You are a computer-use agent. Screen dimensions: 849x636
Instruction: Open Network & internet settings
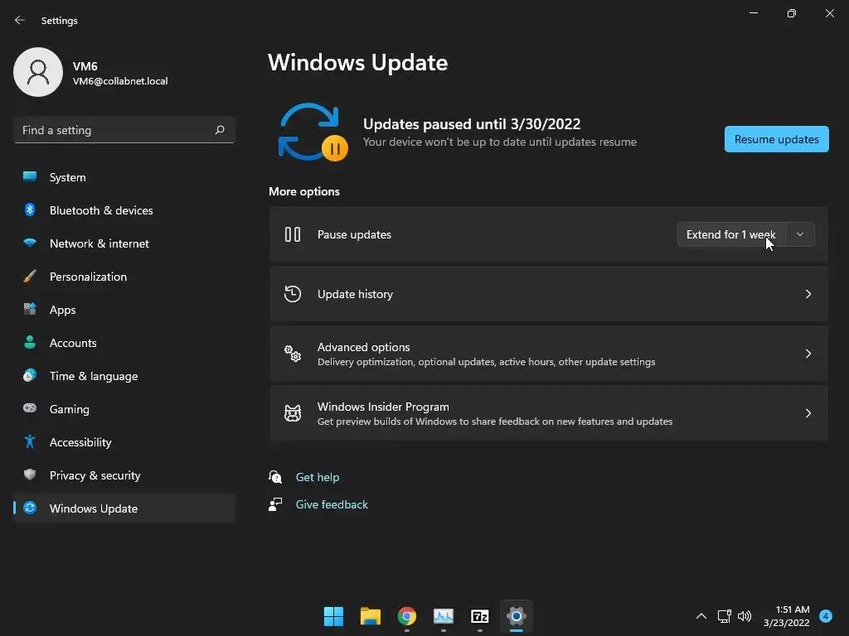coord(124,243)
